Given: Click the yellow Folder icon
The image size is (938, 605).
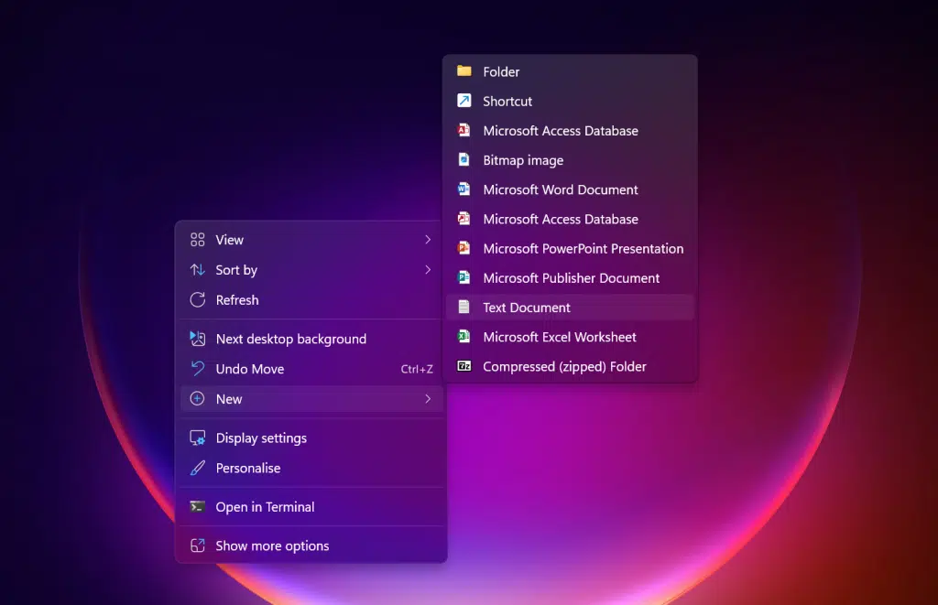Looking at the screenshot, I should [464, 71].
